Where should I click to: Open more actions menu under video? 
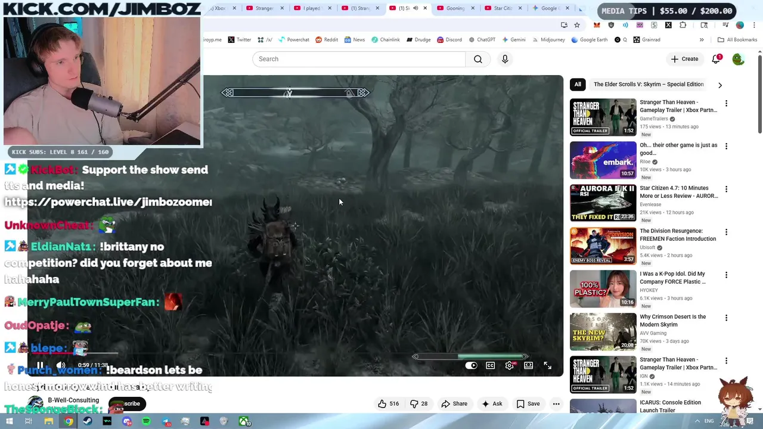(556, 403)
